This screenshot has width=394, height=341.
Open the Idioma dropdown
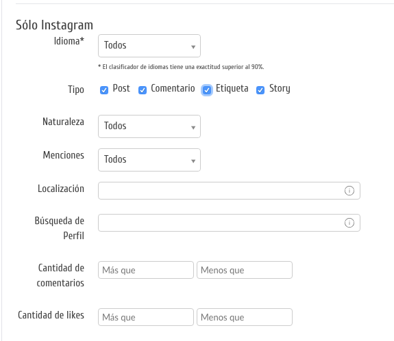[149, 46]
